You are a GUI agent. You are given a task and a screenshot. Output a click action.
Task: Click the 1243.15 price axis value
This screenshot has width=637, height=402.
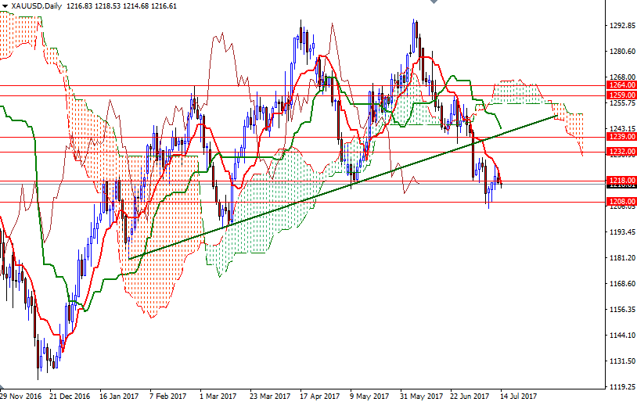tap(622, 128)
